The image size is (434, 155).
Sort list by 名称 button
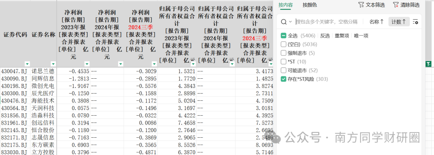[377, 22]
